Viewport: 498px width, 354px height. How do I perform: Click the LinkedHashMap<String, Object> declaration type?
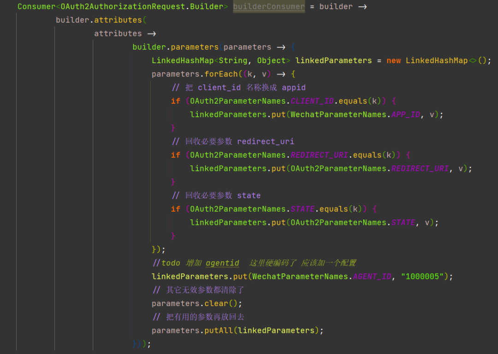[221, 61]
